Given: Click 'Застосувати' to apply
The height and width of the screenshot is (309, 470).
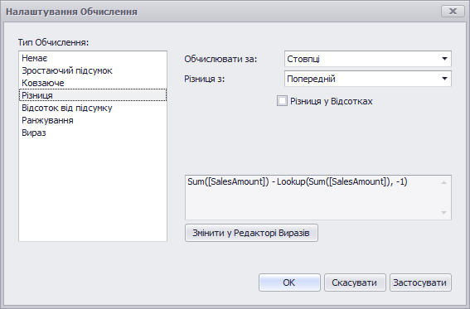Looking at the screenshot, I should coord(420,282).
